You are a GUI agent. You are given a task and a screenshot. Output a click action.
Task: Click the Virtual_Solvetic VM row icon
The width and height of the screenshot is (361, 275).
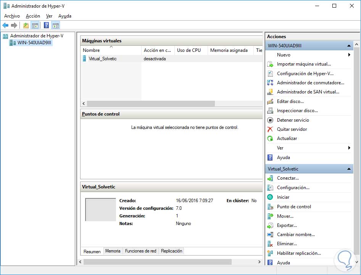(84, 59)
